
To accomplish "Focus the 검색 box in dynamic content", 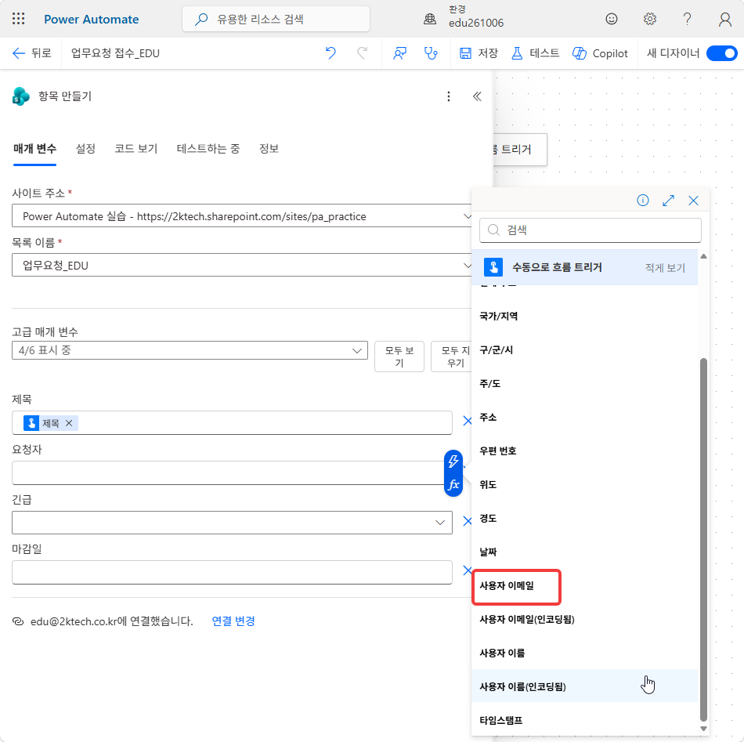I will (x=591, y=230).
